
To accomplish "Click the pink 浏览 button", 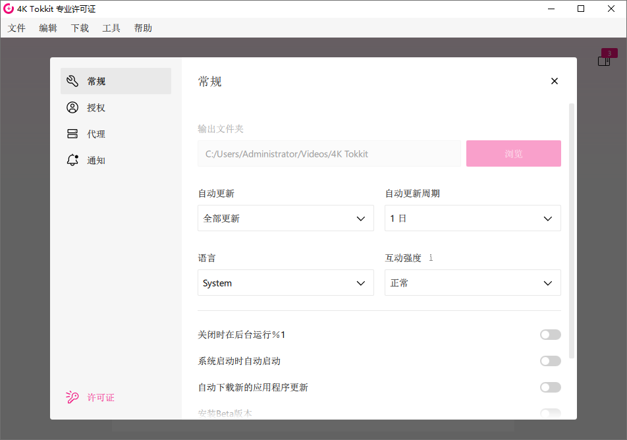I will point(514,153).
